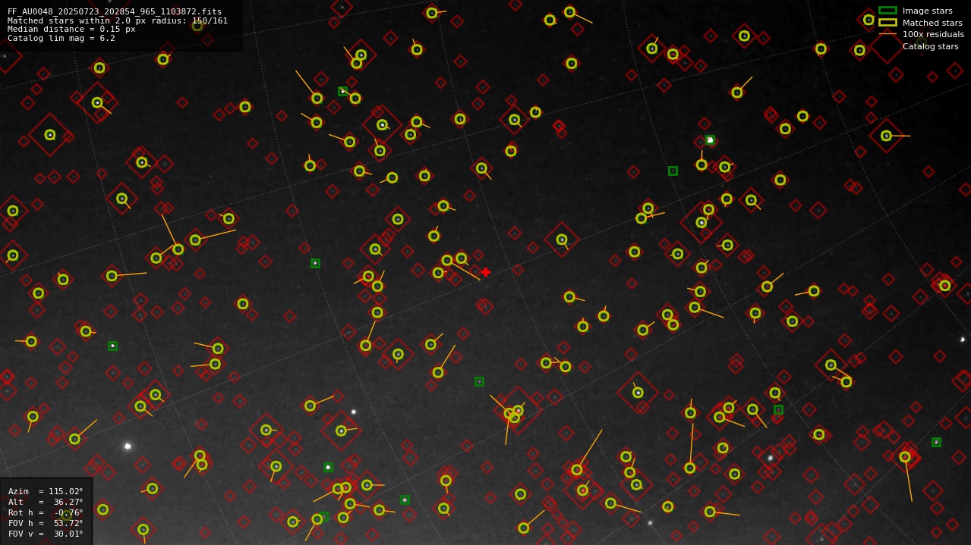This screenshot has height=545, width=971.
Task: Select the 'Matched stars' legend label
Action: pos(932,23)
